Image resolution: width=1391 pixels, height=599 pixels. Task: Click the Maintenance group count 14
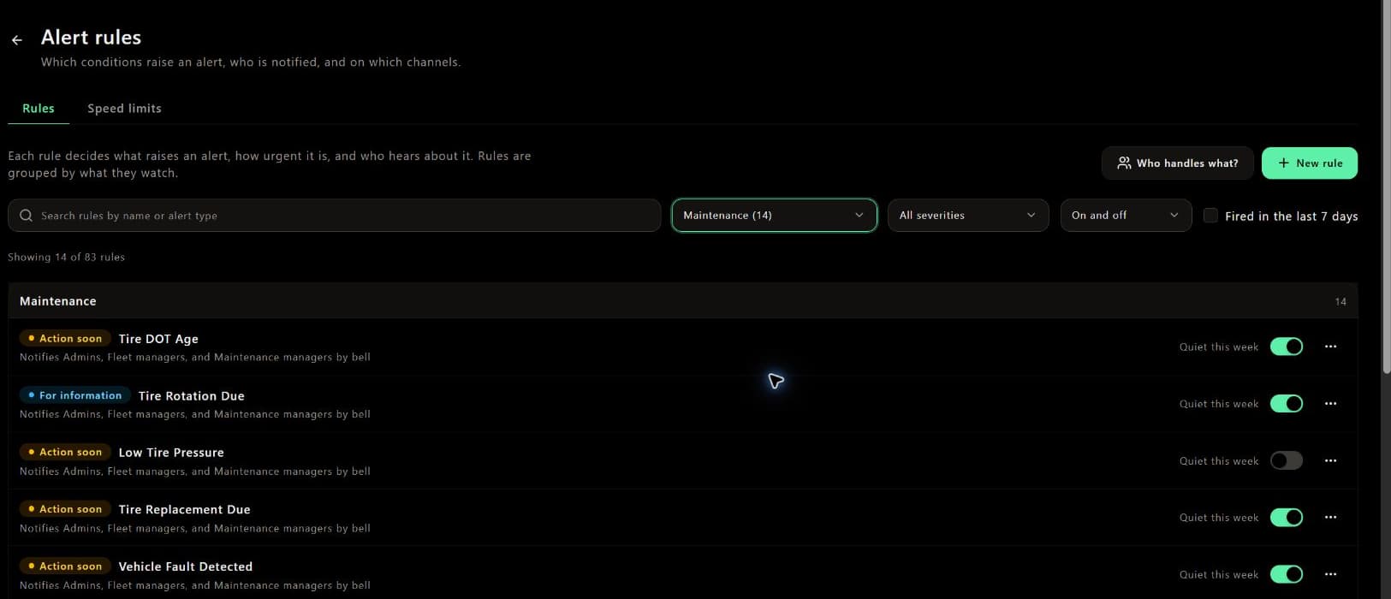(1340, 302)
